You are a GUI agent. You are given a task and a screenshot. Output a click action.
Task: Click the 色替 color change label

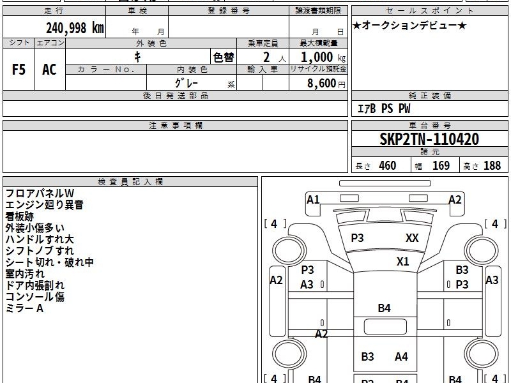coord(224,57)
